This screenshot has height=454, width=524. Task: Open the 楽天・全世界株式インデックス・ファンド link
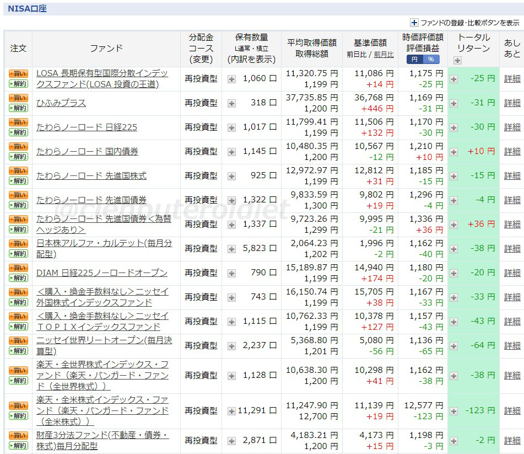[x=102, y=375]
